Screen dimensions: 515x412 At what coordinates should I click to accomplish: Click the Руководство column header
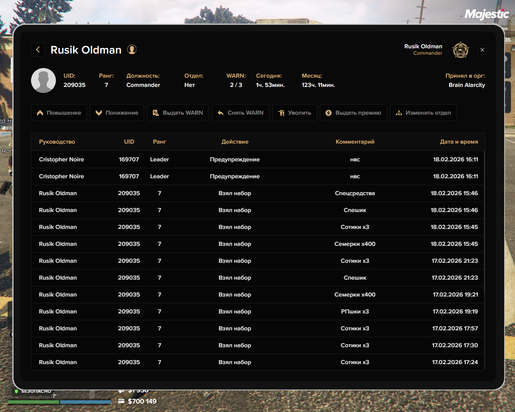[x=57, y=142]
